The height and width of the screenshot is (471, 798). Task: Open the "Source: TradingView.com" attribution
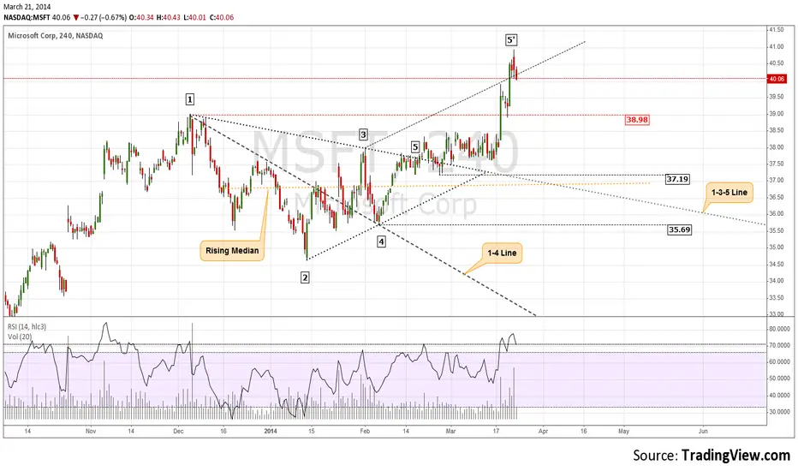click(x=712, y=455)
